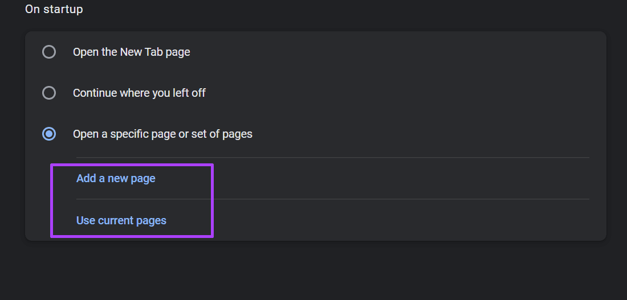Screen dimensions: 627x300
Task: Click the divider line above "Use current pages"
Action: 333,199
